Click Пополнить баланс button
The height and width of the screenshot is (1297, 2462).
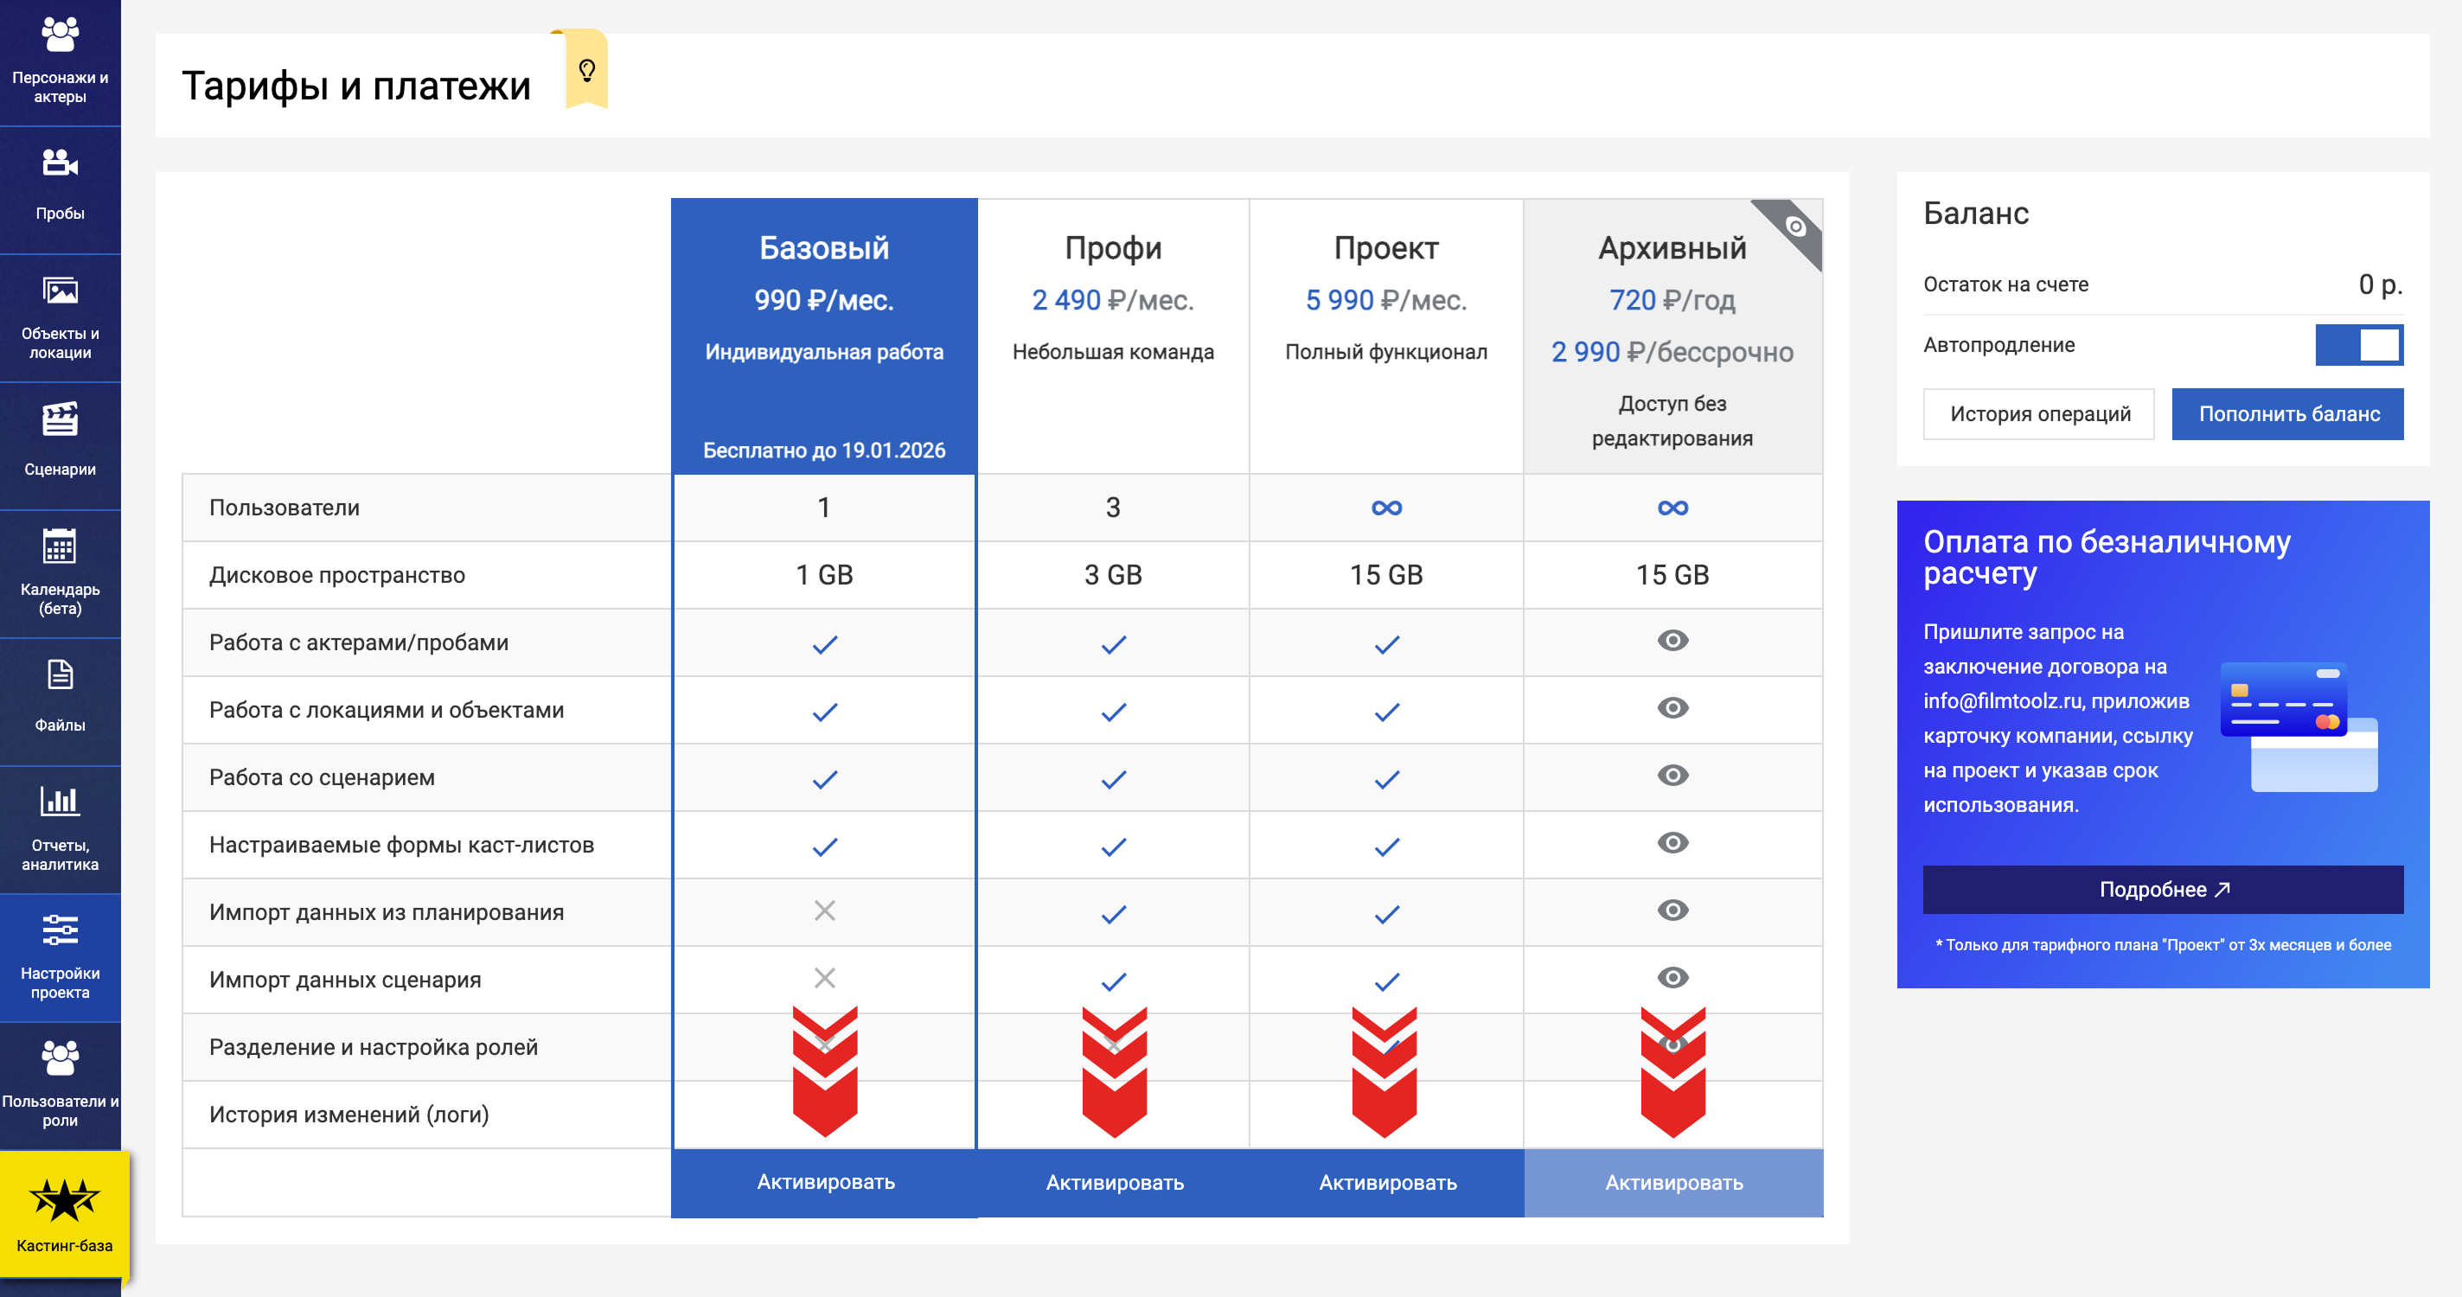point(2287,414)
